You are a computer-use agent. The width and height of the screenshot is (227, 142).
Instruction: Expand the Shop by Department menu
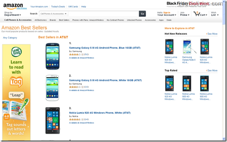pyautogui.click(x=12, y=14)
